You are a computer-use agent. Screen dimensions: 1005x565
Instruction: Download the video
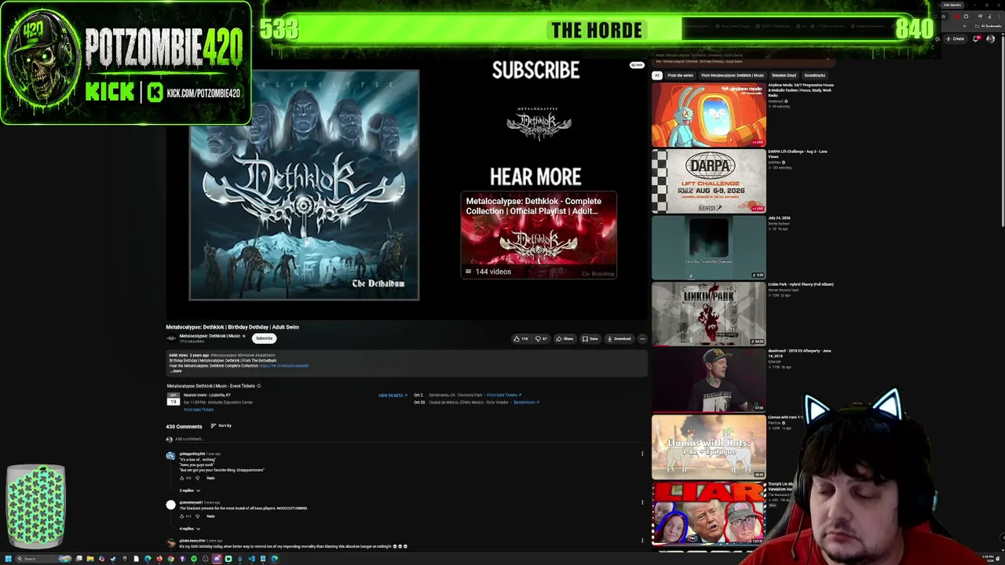click(x=618, y=339)
